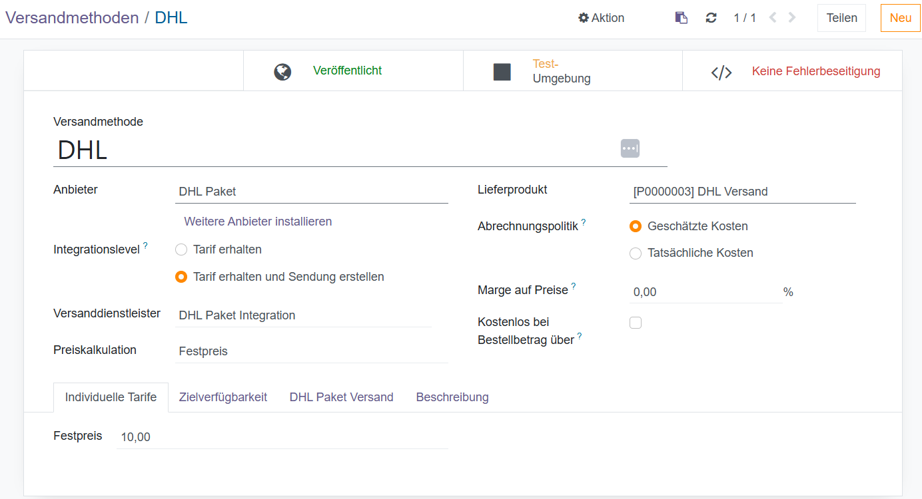Open the Aktion gear menu
The width and height of the screenshot is (922, 499).
(601, 18)
